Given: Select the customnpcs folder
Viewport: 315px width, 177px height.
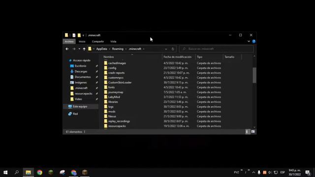Looking at the screenshot, I should pos(116,78).
